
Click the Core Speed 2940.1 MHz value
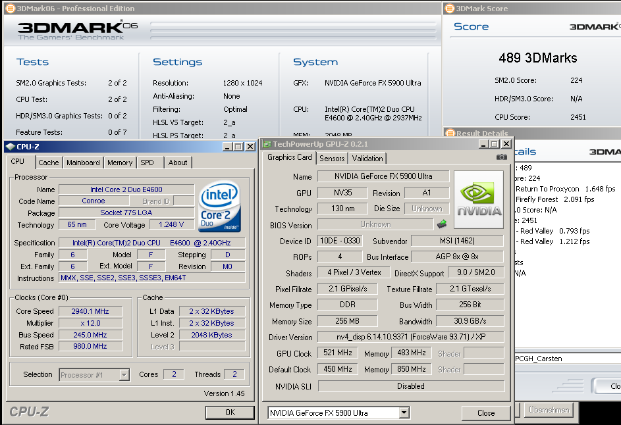pos(90,311)
